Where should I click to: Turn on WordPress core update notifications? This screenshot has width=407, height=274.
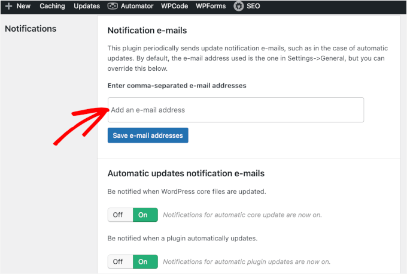[x=144, y=215]
